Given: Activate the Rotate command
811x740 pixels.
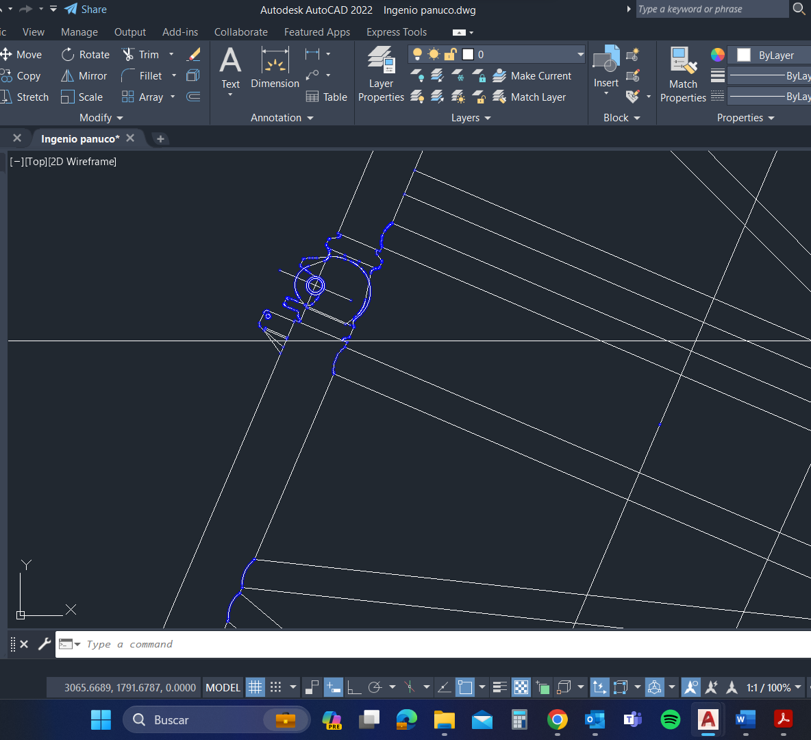Looking at the screenshot, I should coord(85,54).
